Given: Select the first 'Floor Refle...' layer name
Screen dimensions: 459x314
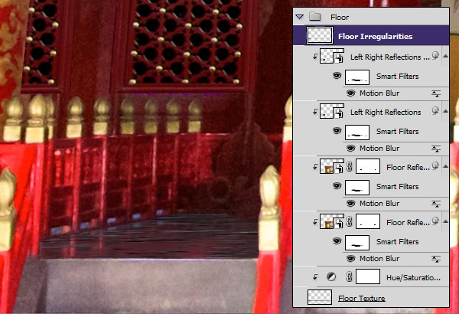Looking at the screenshot, I should pyautogui.click(x=408, y=168).
